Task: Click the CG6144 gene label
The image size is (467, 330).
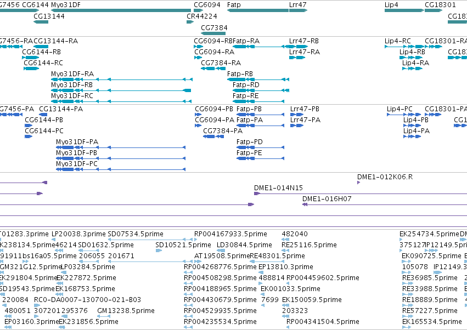Action: click(x=35, y=5)
